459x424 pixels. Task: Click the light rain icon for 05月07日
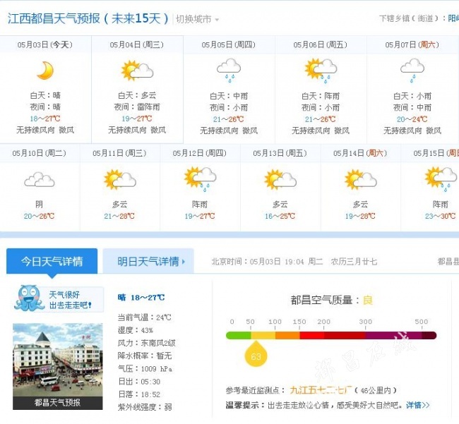(412, 70)
